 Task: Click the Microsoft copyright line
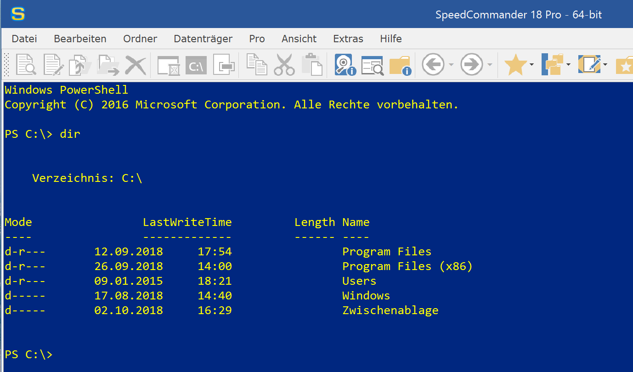232,105
